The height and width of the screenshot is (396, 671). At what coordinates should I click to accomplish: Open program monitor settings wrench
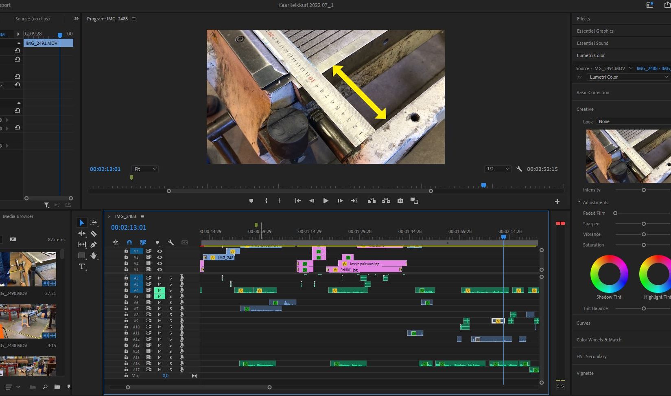[x=519, y=169]
